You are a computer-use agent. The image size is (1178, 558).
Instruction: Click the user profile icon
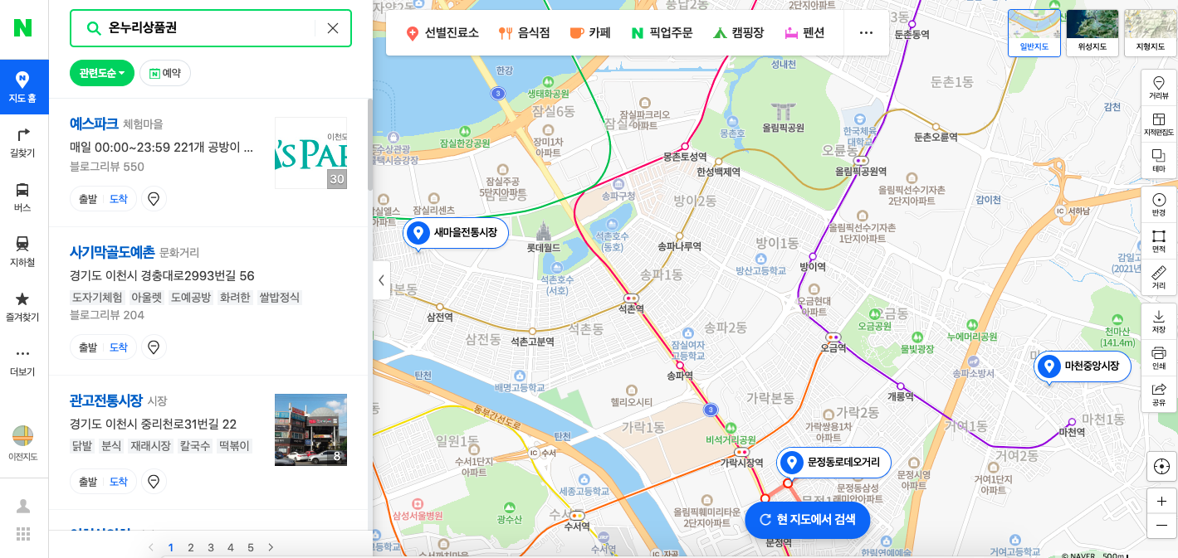pos(23,506)
